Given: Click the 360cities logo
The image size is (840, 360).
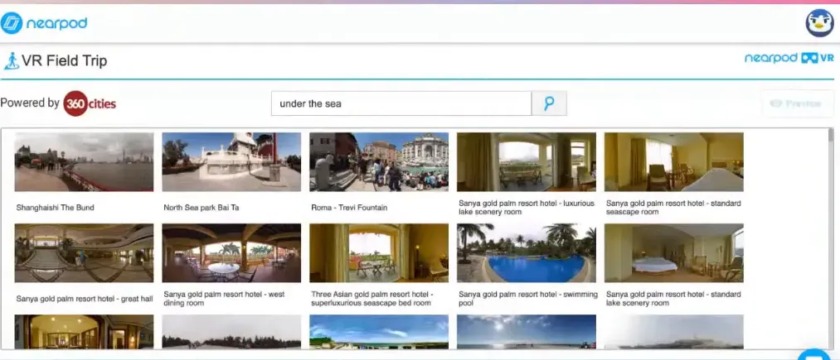Looking at the screenshot, I should pyautogui.click(x=90, y=103).
